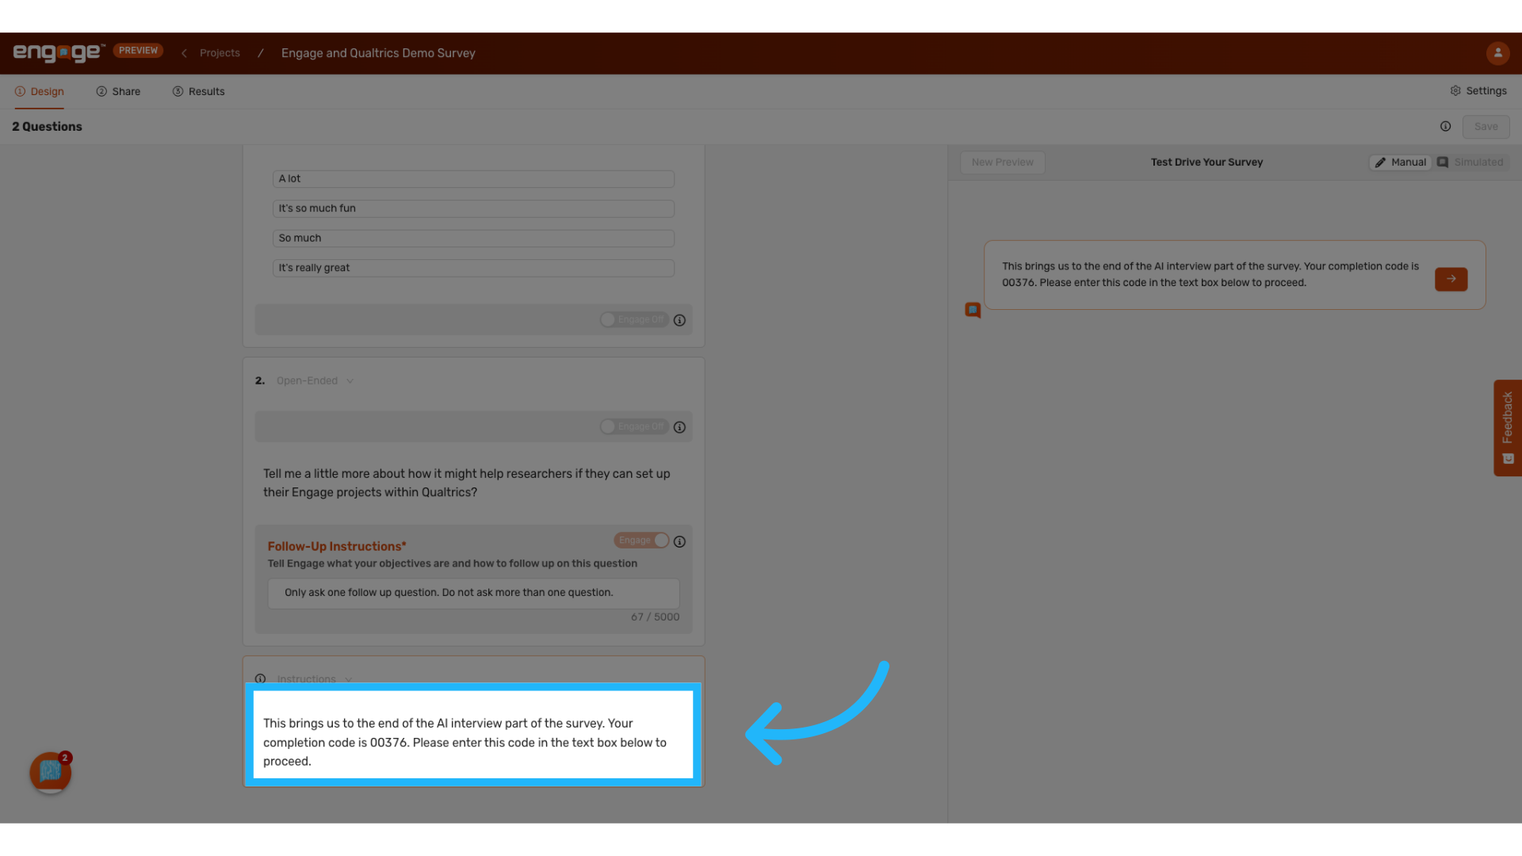Toggle the Engage switch for Follow-Up Instructions
The width and height of the screenshot is (1522, 856).
point(641,541)
